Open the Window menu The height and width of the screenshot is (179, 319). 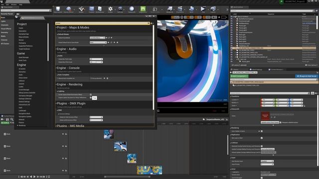pyautogui.click(x=14, y=4)
